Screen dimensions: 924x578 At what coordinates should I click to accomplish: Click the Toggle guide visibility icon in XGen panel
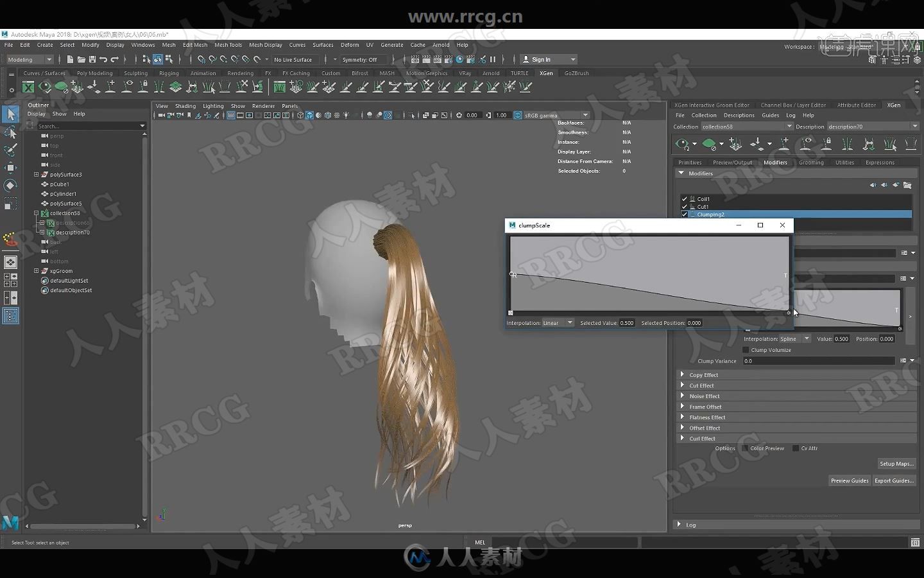pyautogui.click(x=806, y=143)
